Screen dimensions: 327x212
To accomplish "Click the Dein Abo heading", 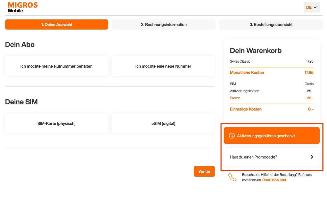I will coord(20,44).
